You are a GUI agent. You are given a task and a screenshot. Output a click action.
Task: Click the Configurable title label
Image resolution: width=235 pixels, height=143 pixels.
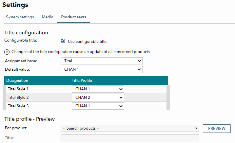(x=21, y=40)
